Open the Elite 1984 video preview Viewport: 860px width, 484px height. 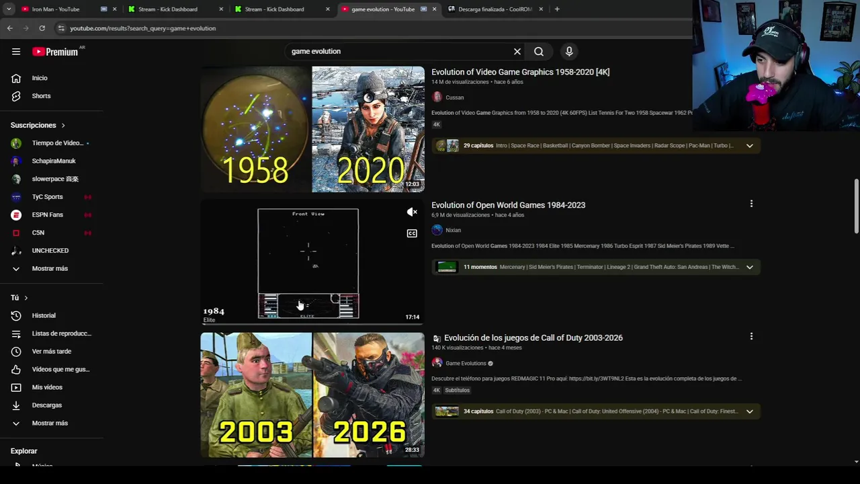tap(312, 262)
